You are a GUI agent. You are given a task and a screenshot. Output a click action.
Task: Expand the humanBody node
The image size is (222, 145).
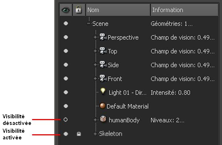coord(95,120)
